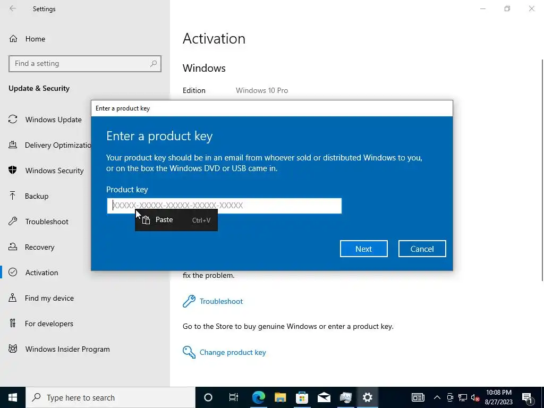This screenshot has width=544, height=408.
Task: Click the Troubleshoot wrench icon in sidebar
Action: [x=13, y=221]
